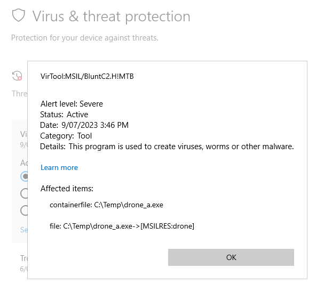Click the 'Protection for your device' subtitle
Viewport: 324px width, 284px height.
click(85, 38)
